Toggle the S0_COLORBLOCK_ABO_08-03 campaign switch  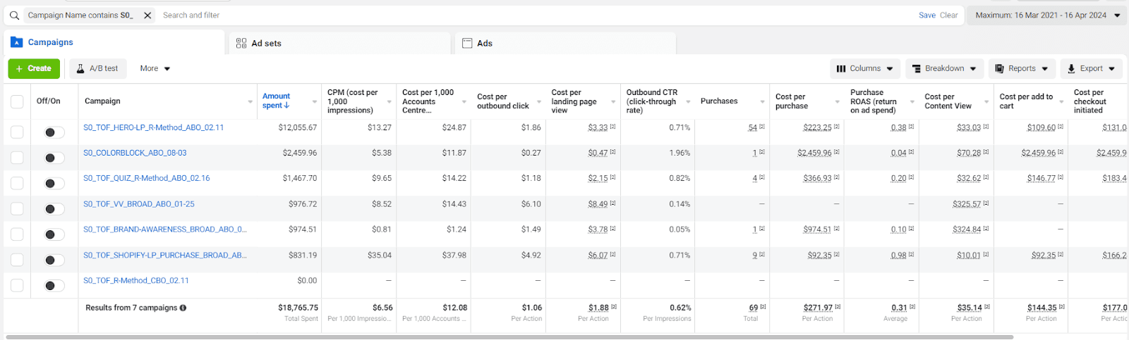coord(54,158)
